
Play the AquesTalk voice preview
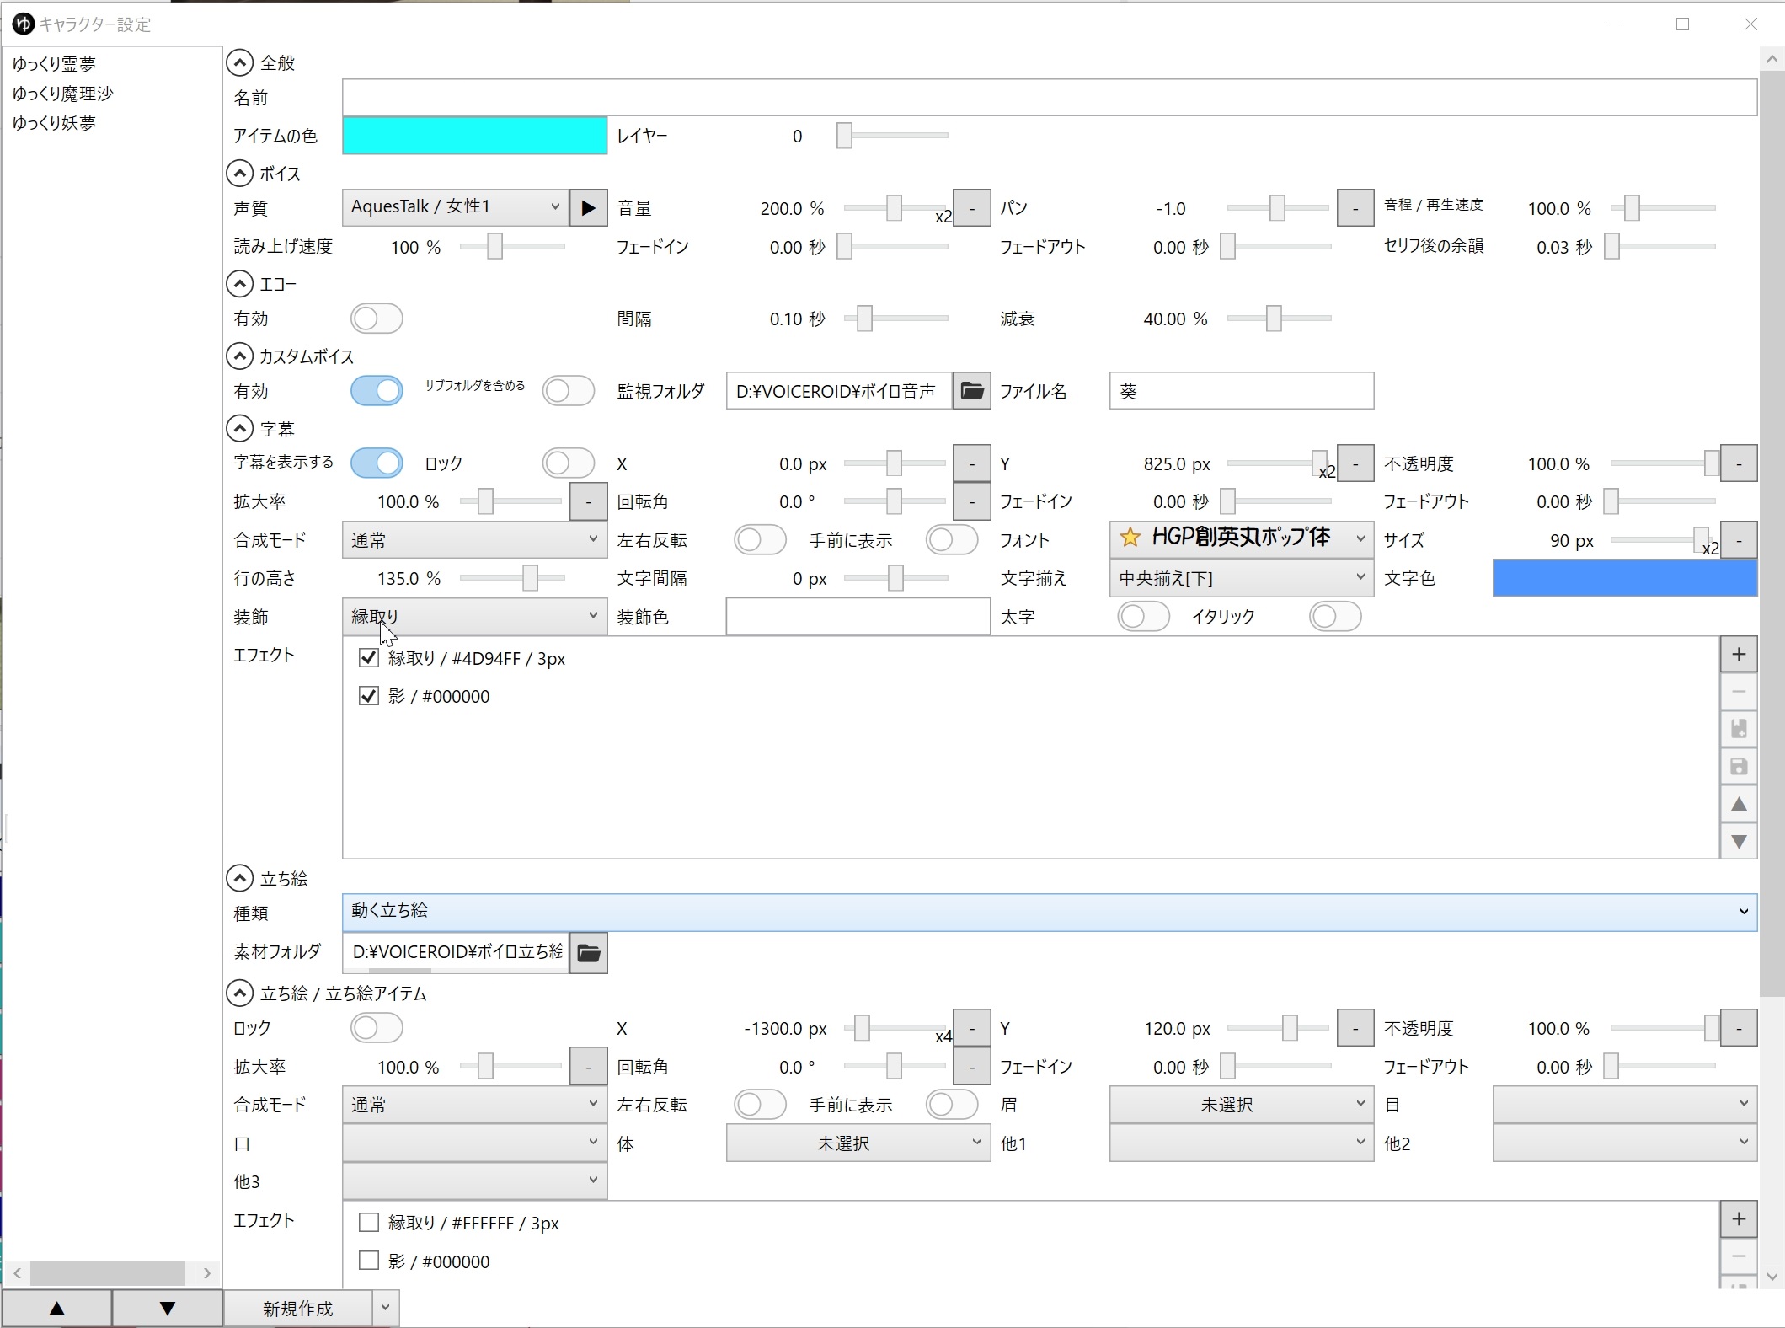coord(588,207)
